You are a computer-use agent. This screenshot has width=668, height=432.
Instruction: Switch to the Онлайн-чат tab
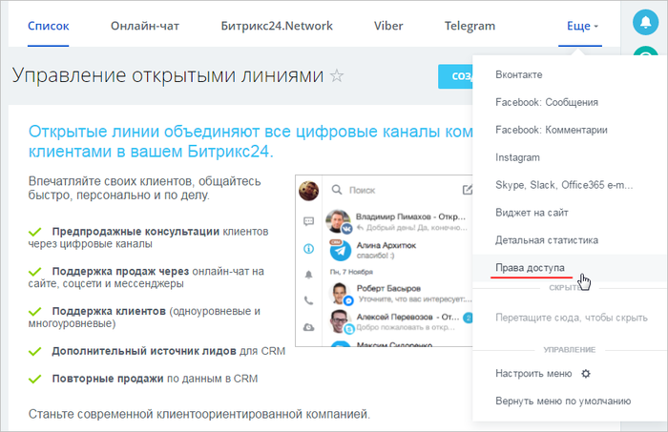coord(145,26)
